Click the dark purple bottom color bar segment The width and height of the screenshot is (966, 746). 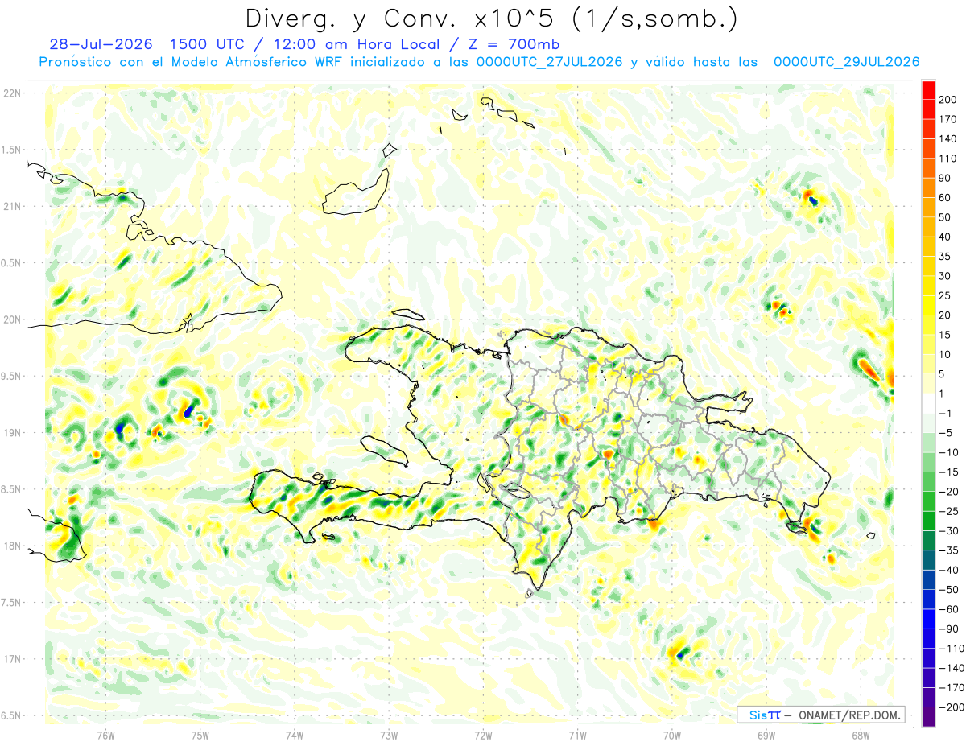tap(928, 717)
